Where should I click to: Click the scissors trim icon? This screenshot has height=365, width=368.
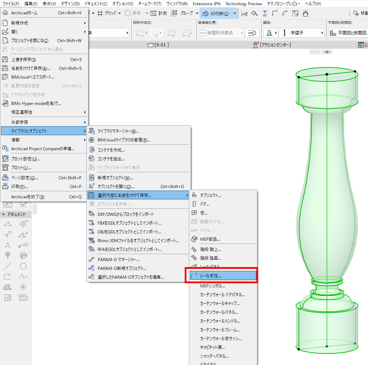coord(244,14)
